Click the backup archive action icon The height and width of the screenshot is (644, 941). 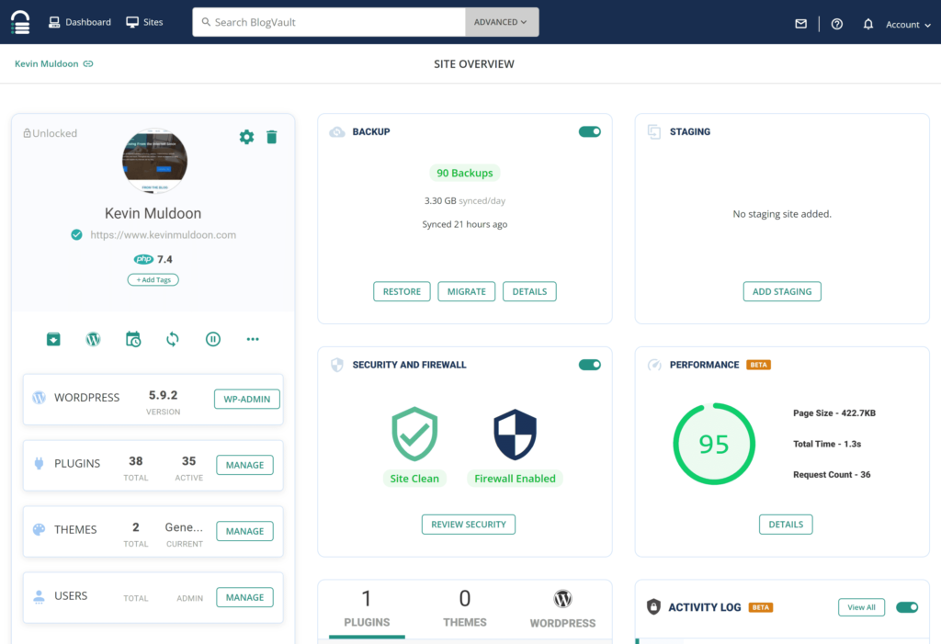53,339
